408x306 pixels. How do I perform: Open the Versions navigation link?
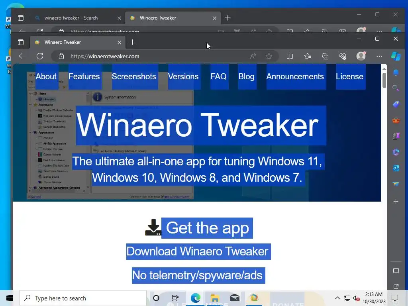(183, 76)
